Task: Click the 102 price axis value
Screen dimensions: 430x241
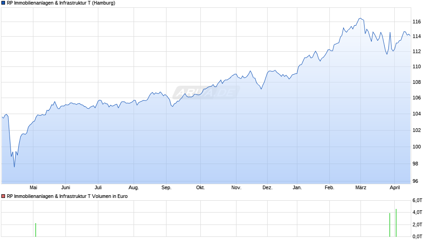Action: pyautogui.click(x=417, y=130)
